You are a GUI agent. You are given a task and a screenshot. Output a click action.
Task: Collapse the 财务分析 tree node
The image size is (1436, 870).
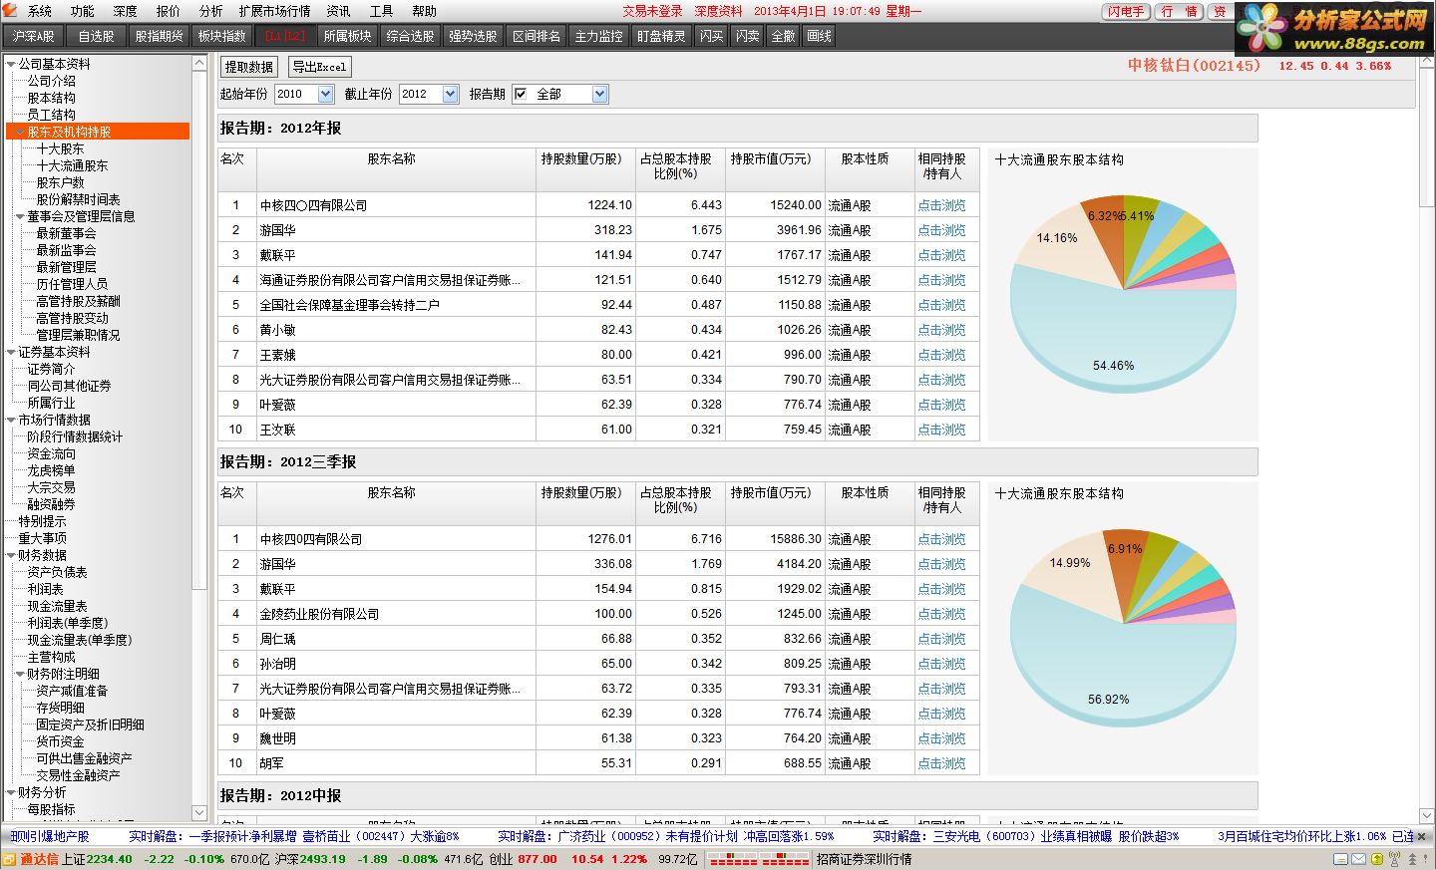[x=11, y=792]
